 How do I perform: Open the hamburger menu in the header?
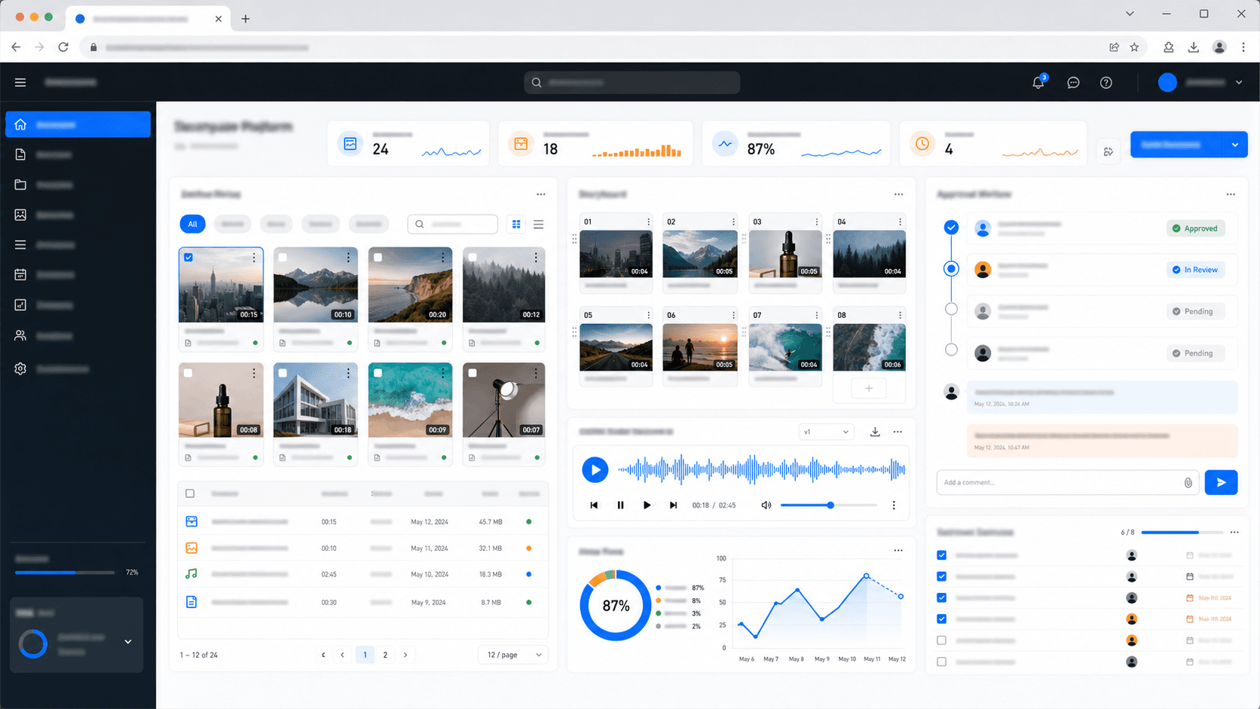point(20,82)
